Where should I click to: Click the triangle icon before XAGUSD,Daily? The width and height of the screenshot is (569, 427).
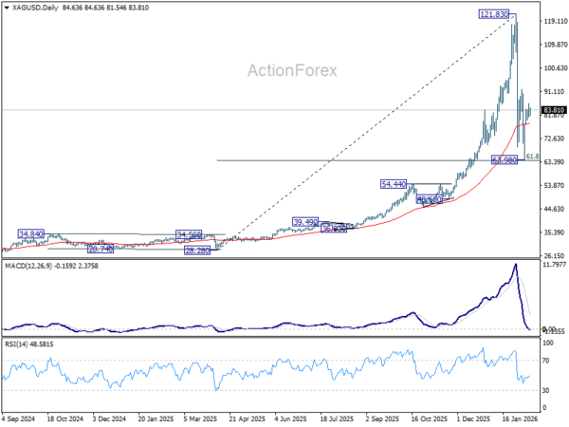pyautogui.click(x=7, y=7)
